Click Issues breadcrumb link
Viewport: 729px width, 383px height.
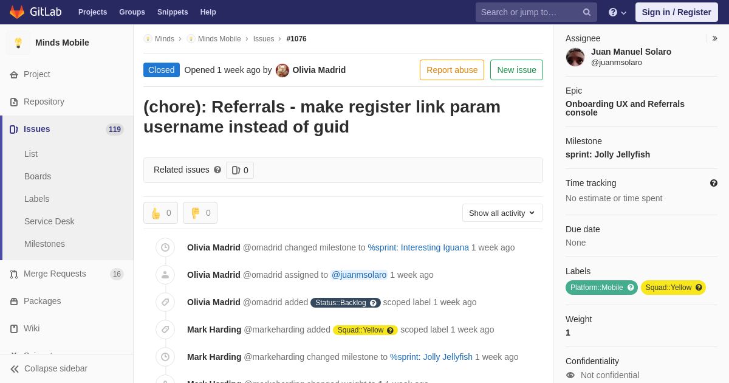click(264, 39)
